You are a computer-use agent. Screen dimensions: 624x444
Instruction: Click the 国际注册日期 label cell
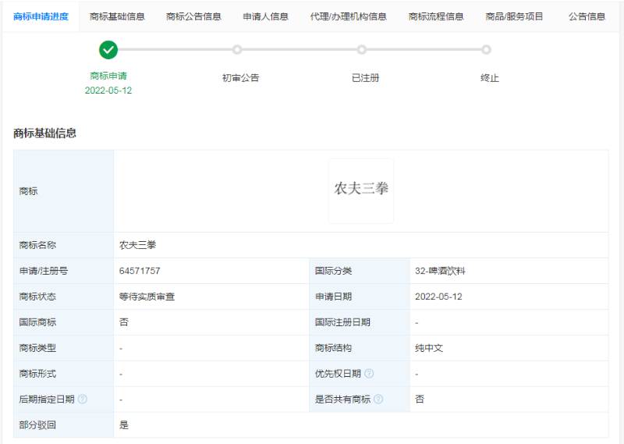click(x=360, y=322)
